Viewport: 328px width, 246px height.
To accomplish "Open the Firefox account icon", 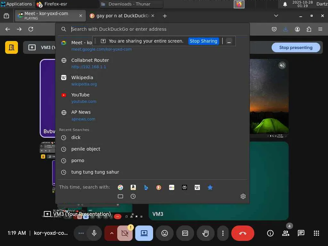I will click(297, 29).
